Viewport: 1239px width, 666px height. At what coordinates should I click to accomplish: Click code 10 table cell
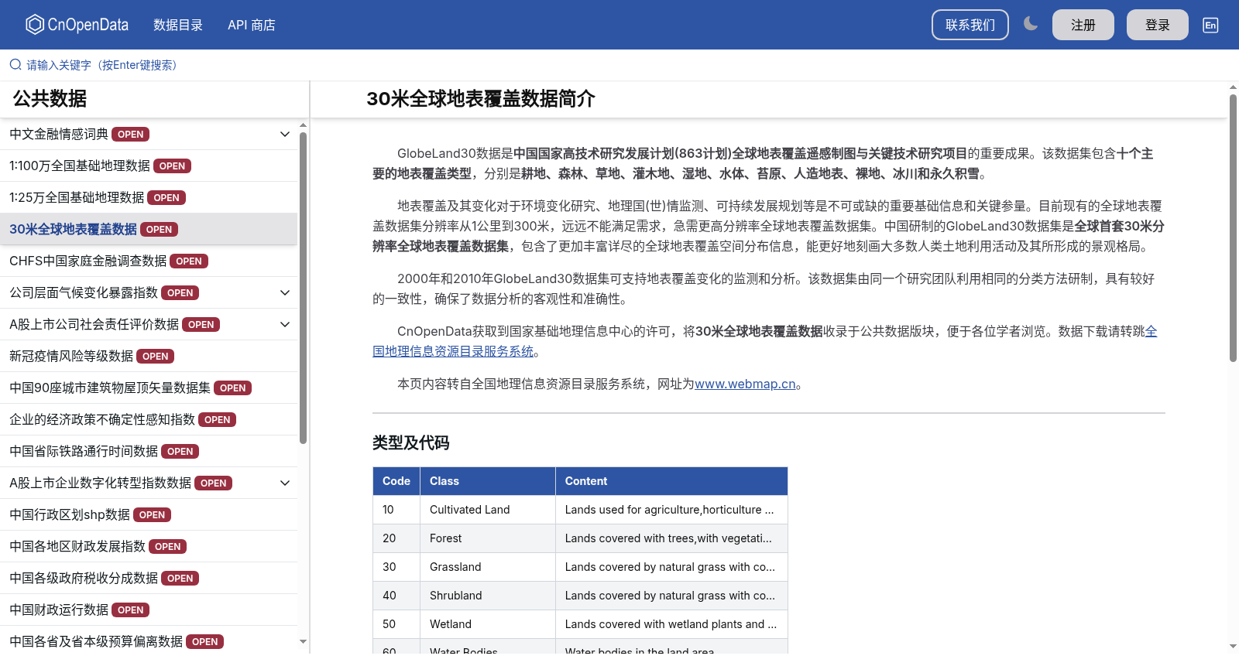click(396, 510)
